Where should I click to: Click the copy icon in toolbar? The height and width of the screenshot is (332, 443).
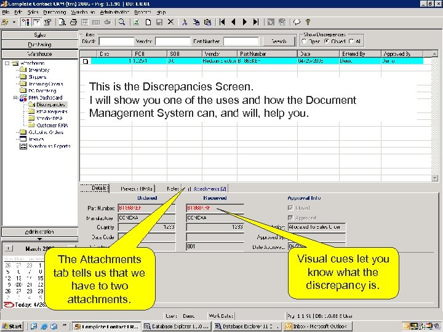tap(196, 22)
